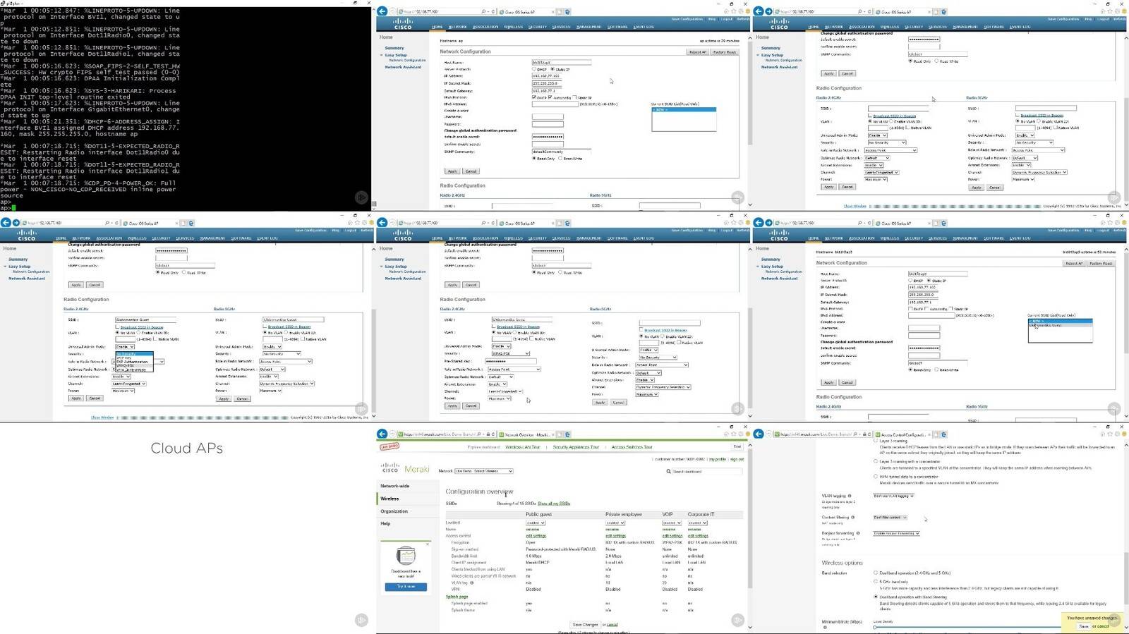This screenshot has height=634, width=1129.
Task: Open Organization menu in Meraki sidebar
Action: [394, 511]
